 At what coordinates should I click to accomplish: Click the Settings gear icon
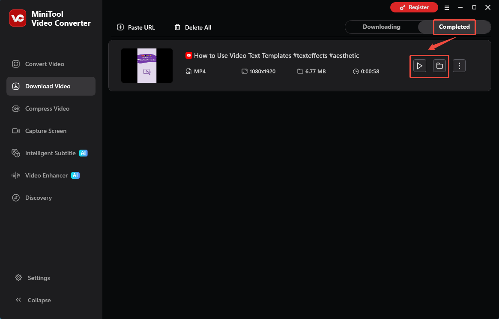18,277
